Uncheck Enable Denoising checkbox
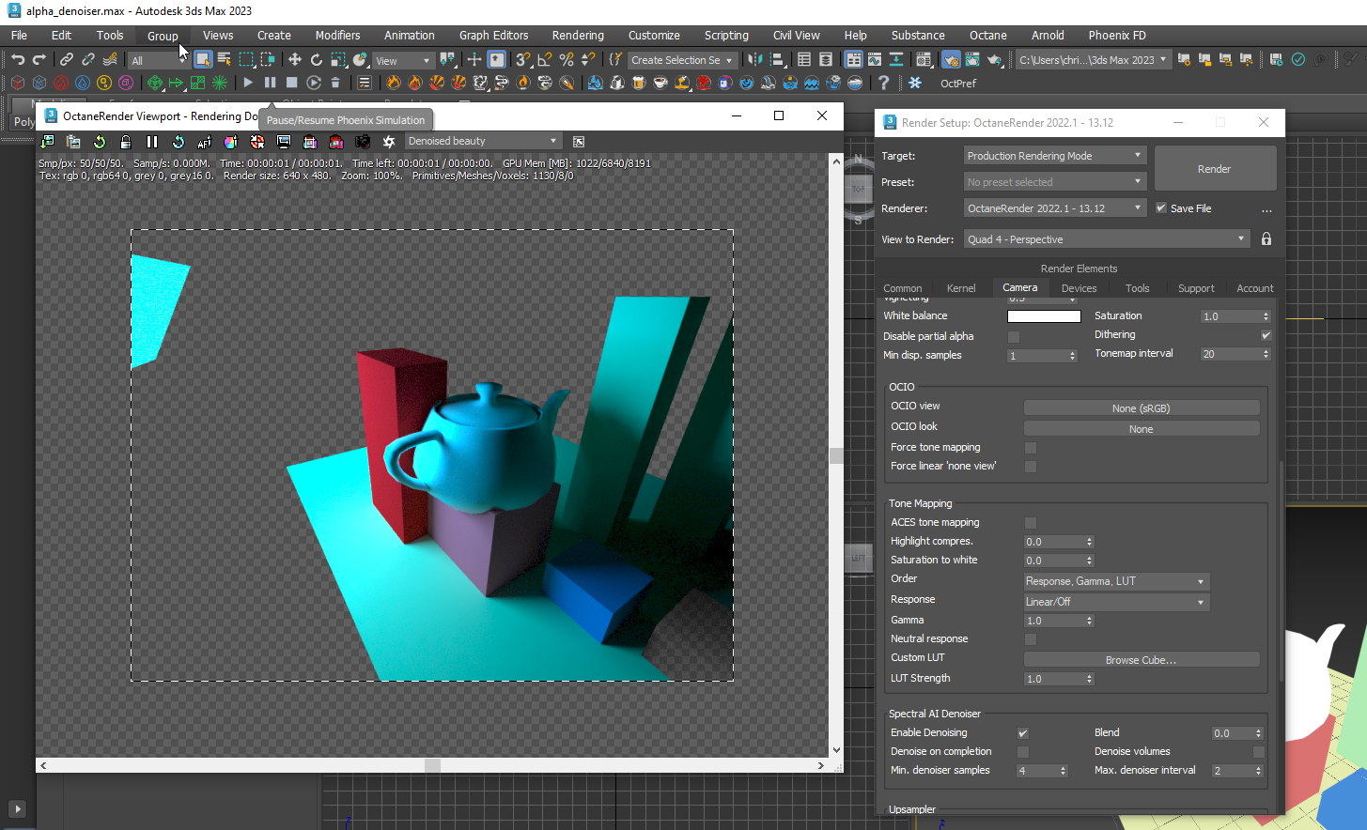 (x=1023, y=733)
